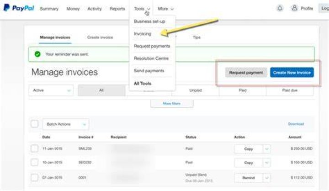
Task: Send Remind for the $112.00 invoice
Action: click(x=249, y=178)
